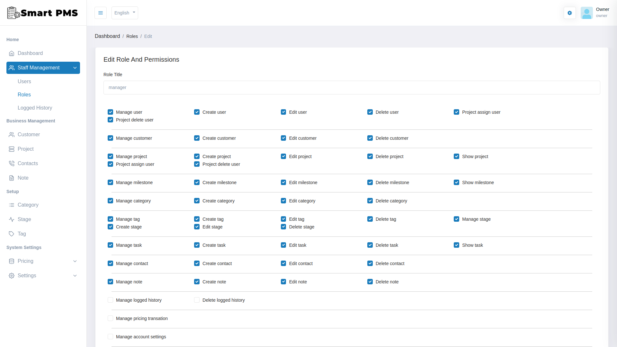Click the Dashboard breadcrumb link
This screenshot has height=347, width=617.
tap(107, 36)
